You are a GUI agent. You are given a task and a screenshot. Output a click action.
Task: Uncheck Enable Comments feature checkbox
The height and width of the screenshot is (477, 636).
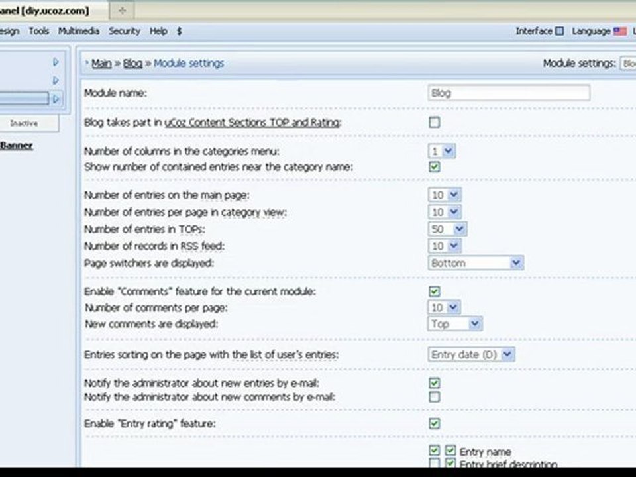click(x=434, y=291)
